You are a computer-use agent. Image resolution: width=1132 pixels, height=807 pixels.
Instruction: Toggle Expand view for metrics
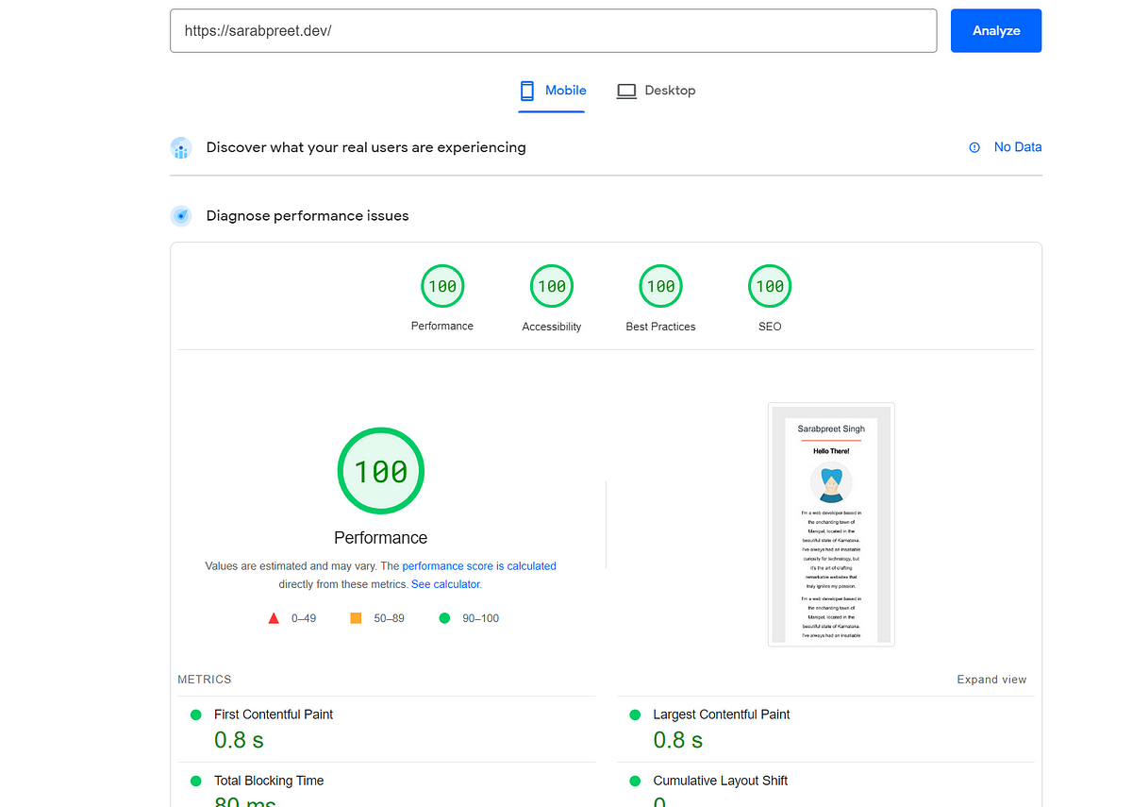click(x=991, y=680)
